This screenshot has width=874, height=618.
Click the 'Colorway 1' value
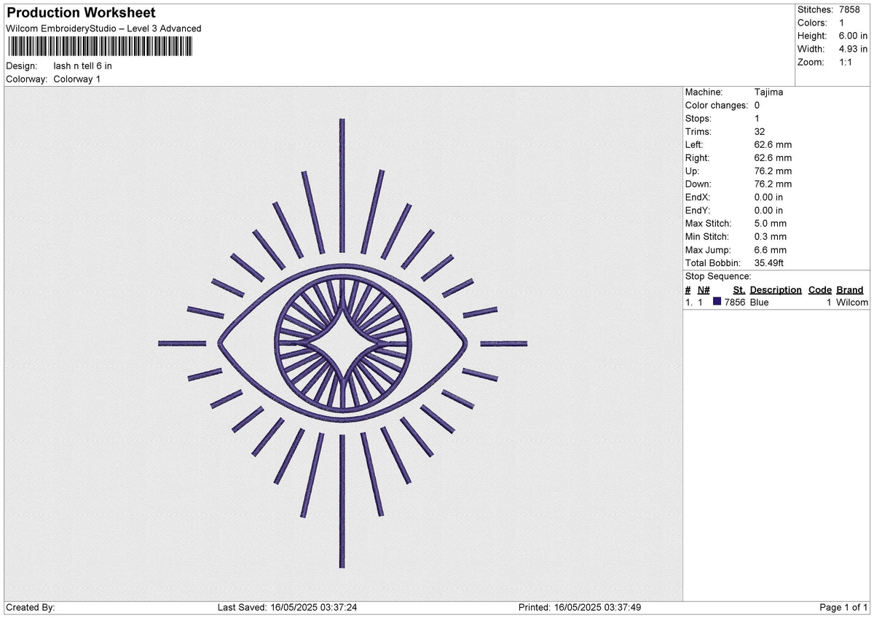click(x=77, y=79)
